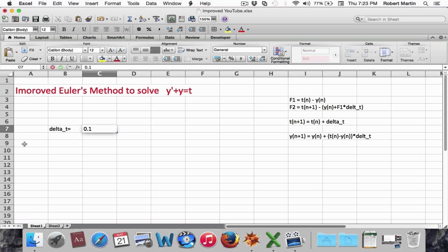Click the Save floppy disk icon

[35, 19]
